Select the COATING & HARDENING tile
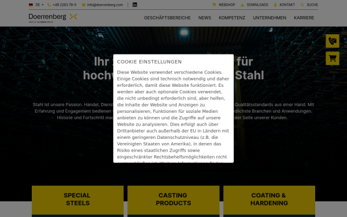 269,201
